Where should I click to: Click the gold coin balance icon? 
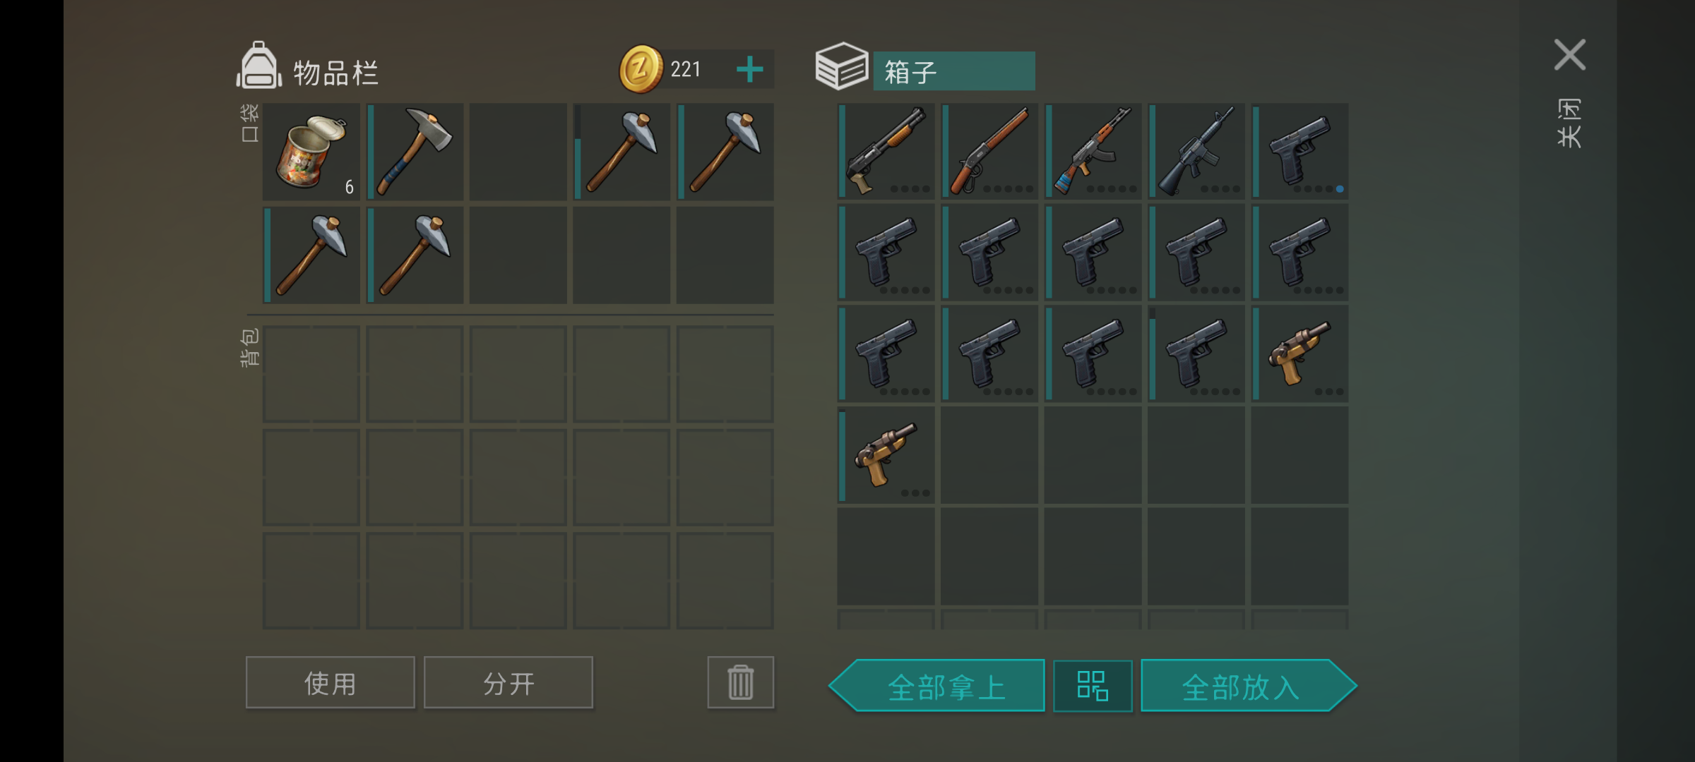pyautogui.click(x=641, y=69)
